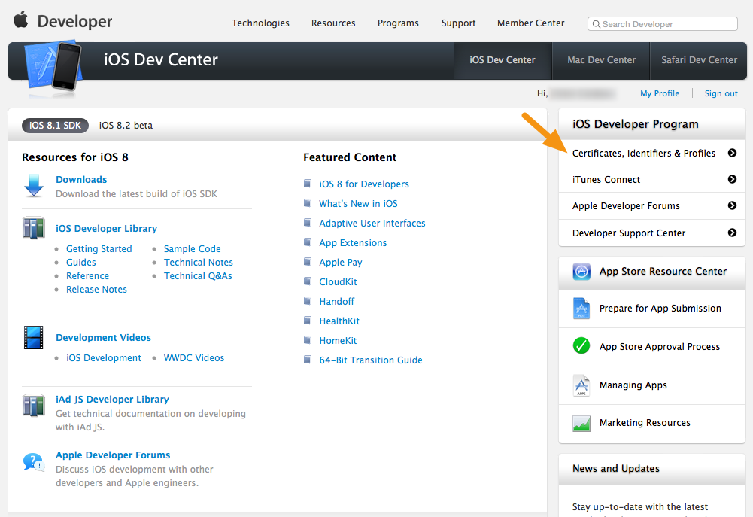
Task: Open the My Profile link
Action: (660, 93)
